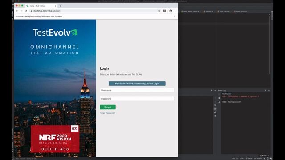This screenshot has width=285, height=160.
Task: Open the Chrome three-dot menu
Action: (175, 11)
